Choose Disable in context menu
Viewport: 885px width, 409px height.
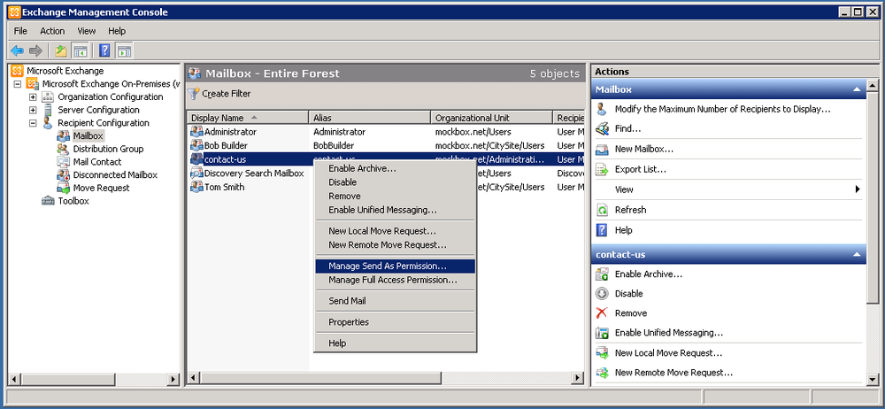(x=395, y=181)
